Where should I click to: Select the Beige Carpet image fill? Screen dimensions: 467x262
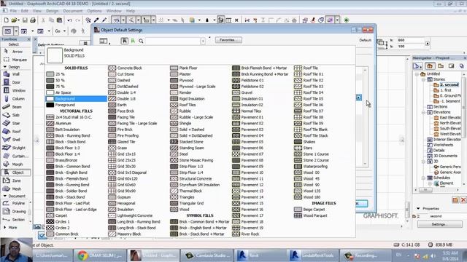tap(324, 210)
